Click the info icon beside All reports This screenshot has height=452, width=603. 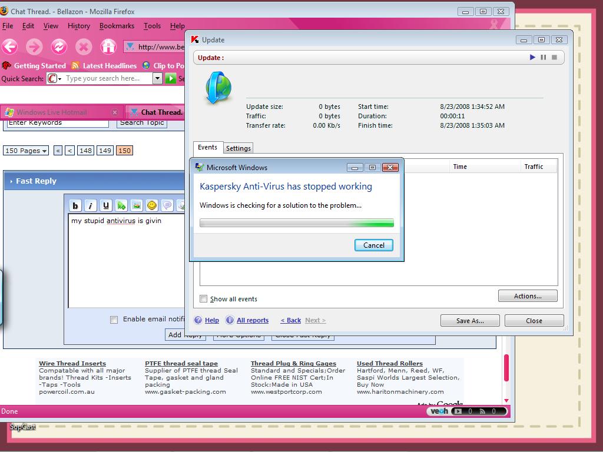pos(230,320)
